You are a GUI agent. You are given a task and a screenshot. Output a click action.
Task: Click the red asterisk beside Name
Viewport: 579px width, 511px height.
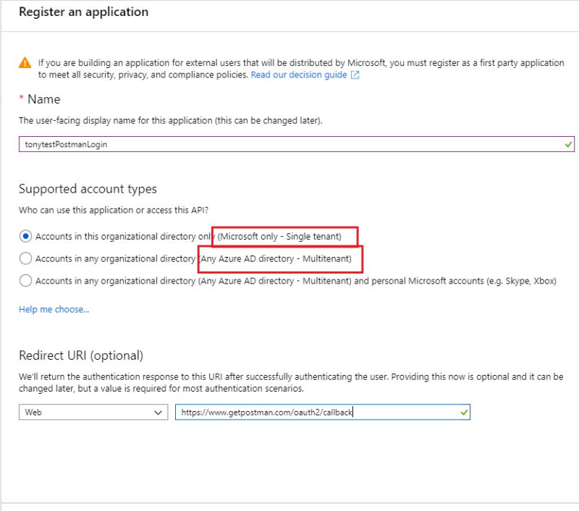coord(21,98)
